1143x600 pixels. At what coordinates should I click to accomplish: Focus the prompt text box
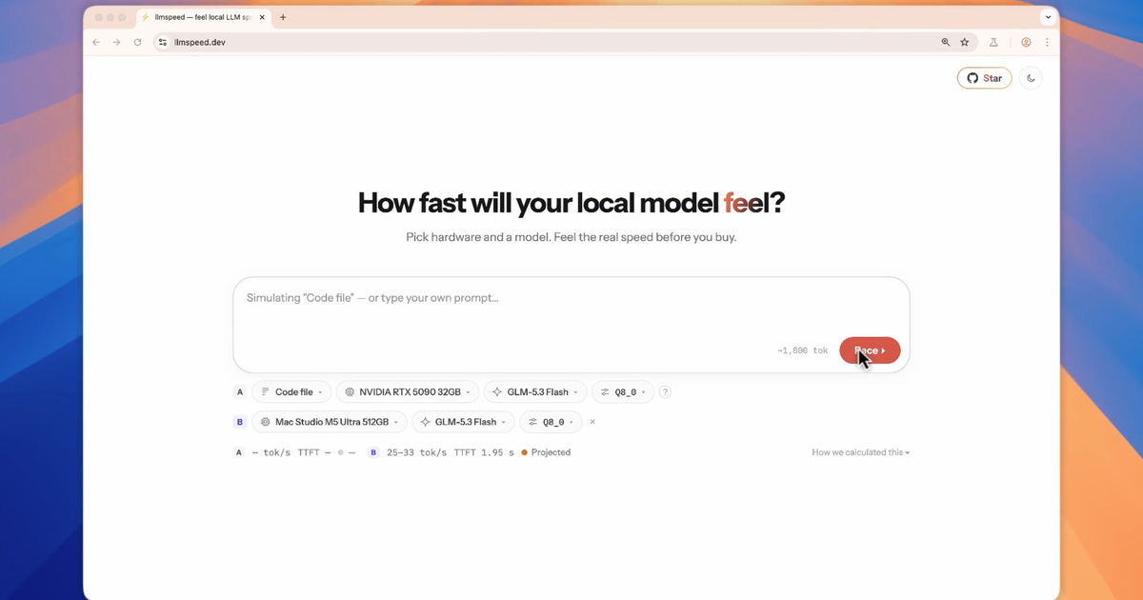[571, 325]
